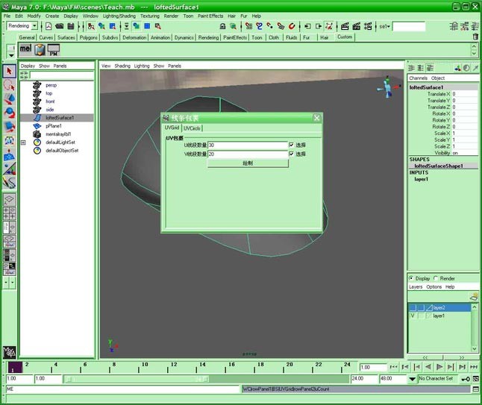This screenshot has width=482, height=405.
Task: Open the character set dropdown arrow
Action: [412, 379]
